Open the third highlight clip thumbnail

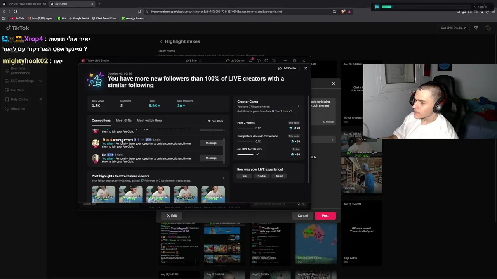pos(158,194)
